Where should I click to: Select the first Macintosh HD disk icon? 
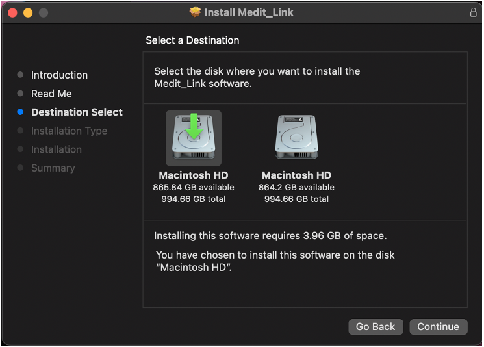click(x=194, y=137)
